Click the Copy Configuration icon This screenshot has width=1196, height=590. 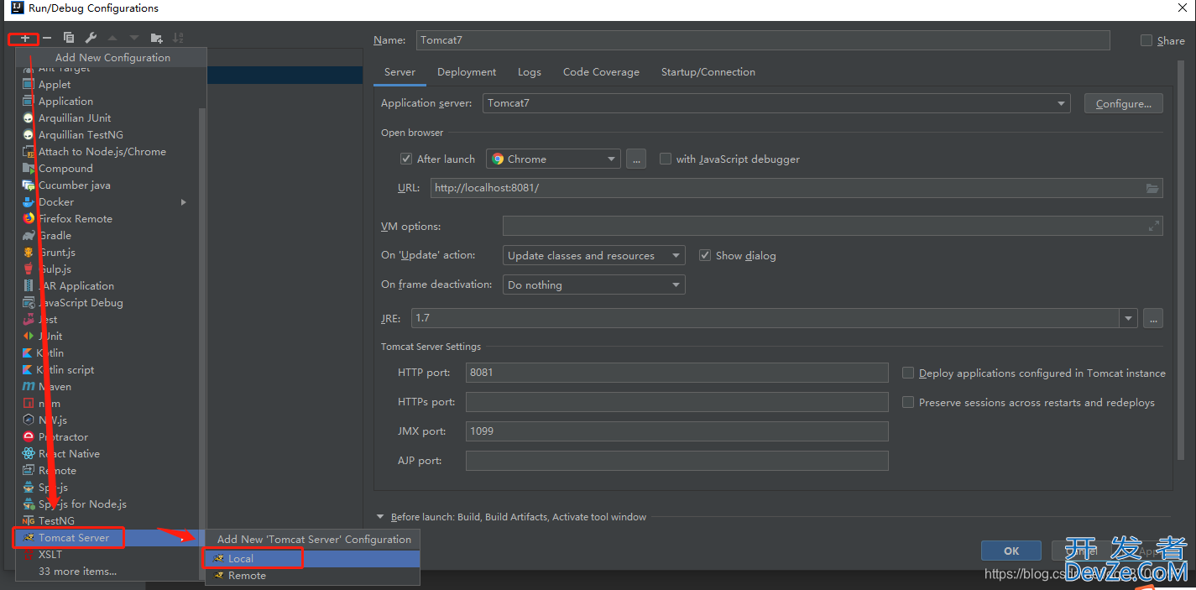point(69,38)
